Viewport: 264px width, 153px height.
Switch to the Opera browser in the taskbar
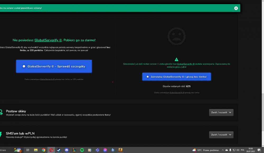[51, 150]
